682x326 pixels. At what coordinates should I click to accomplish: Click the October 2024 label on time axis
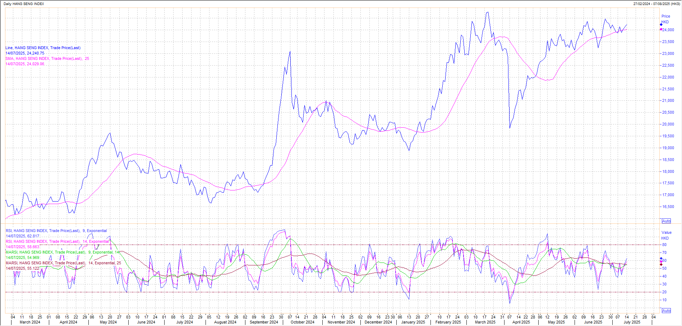(x=302, y=322)
